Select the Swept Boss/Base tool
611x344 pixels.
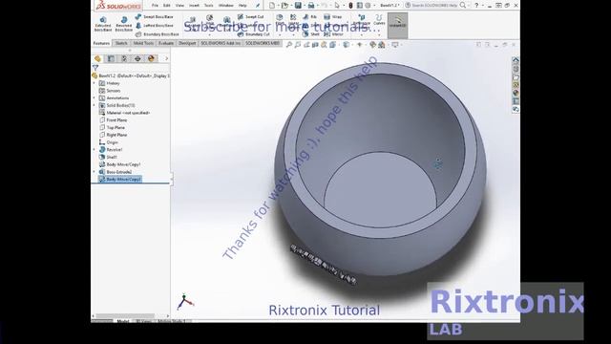(x=154, y=17)
